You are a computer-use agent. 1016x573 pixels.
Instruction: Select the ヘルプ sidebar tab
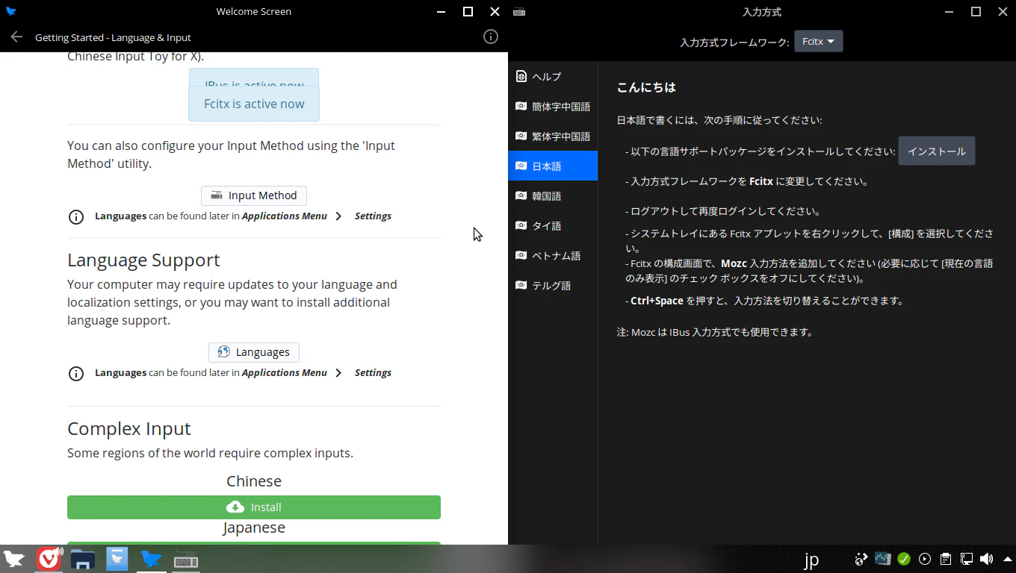553,77
